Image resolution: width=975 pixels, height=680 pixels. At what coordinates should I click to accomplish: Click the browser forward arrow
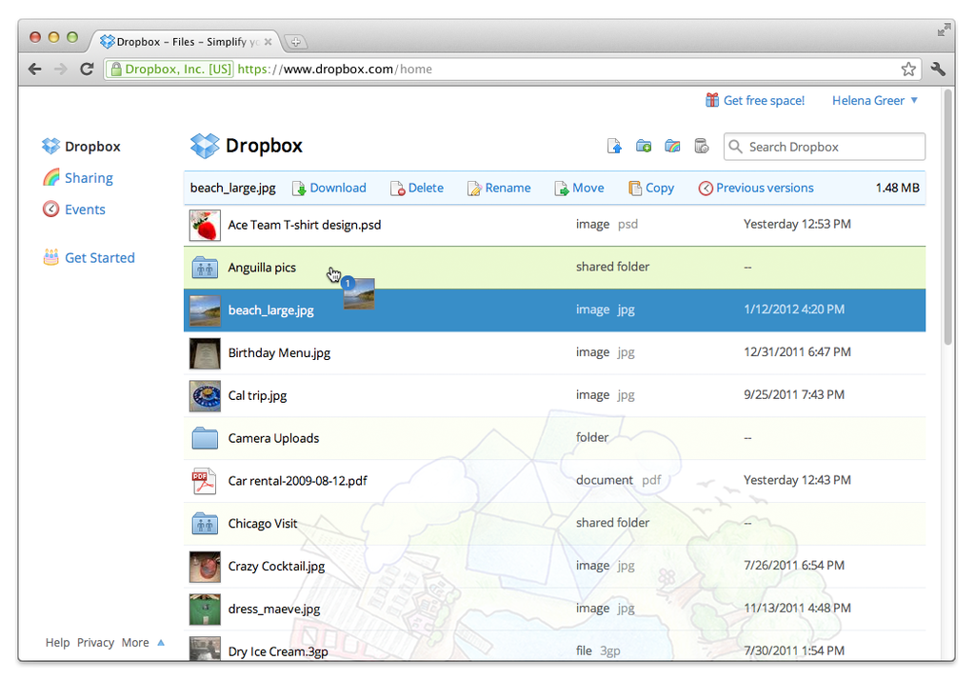pyautogui.click(x=60, y=70)
